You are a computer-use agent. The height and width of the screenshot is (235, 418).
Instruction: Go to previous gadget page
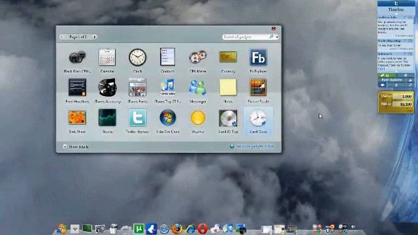click(62, 37)
